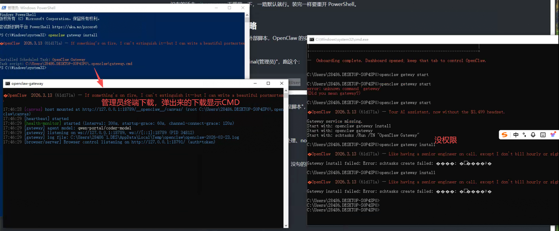The image size is (559, 231).
Task: Open the IME skin shirt icon
Action: (x=553, y=135)
